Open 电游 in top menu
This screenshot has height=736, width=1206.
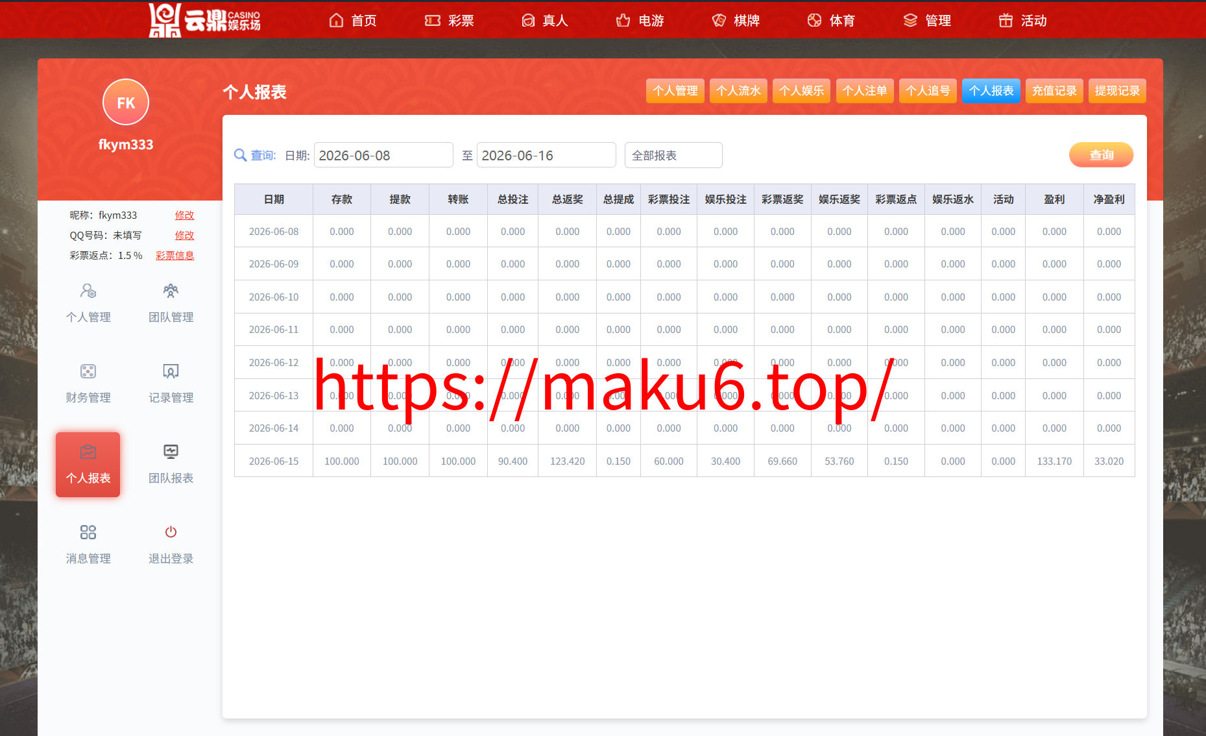(x=651, y=21)
